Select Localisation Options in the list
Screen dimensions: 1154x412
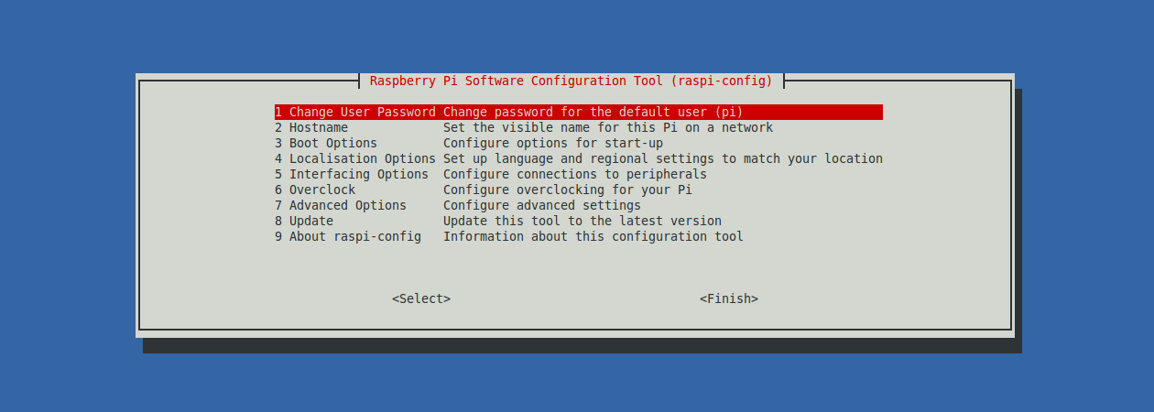click(x=355, y=158)
